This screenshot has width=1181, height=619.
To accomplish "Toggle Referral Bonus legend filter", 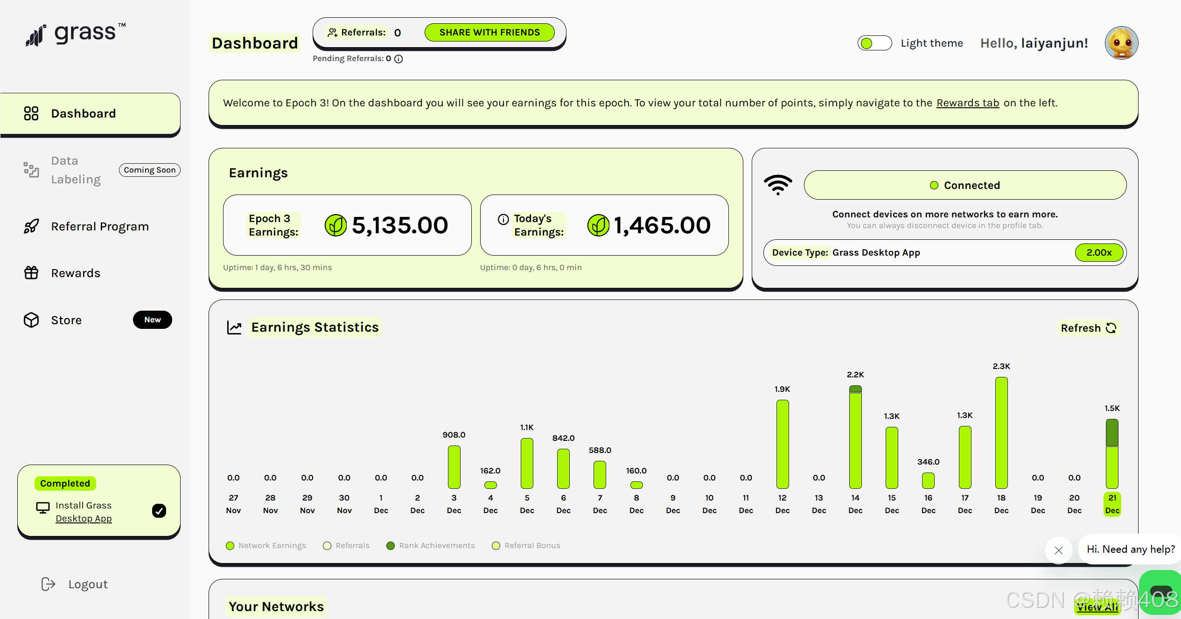I will point(526,546).
